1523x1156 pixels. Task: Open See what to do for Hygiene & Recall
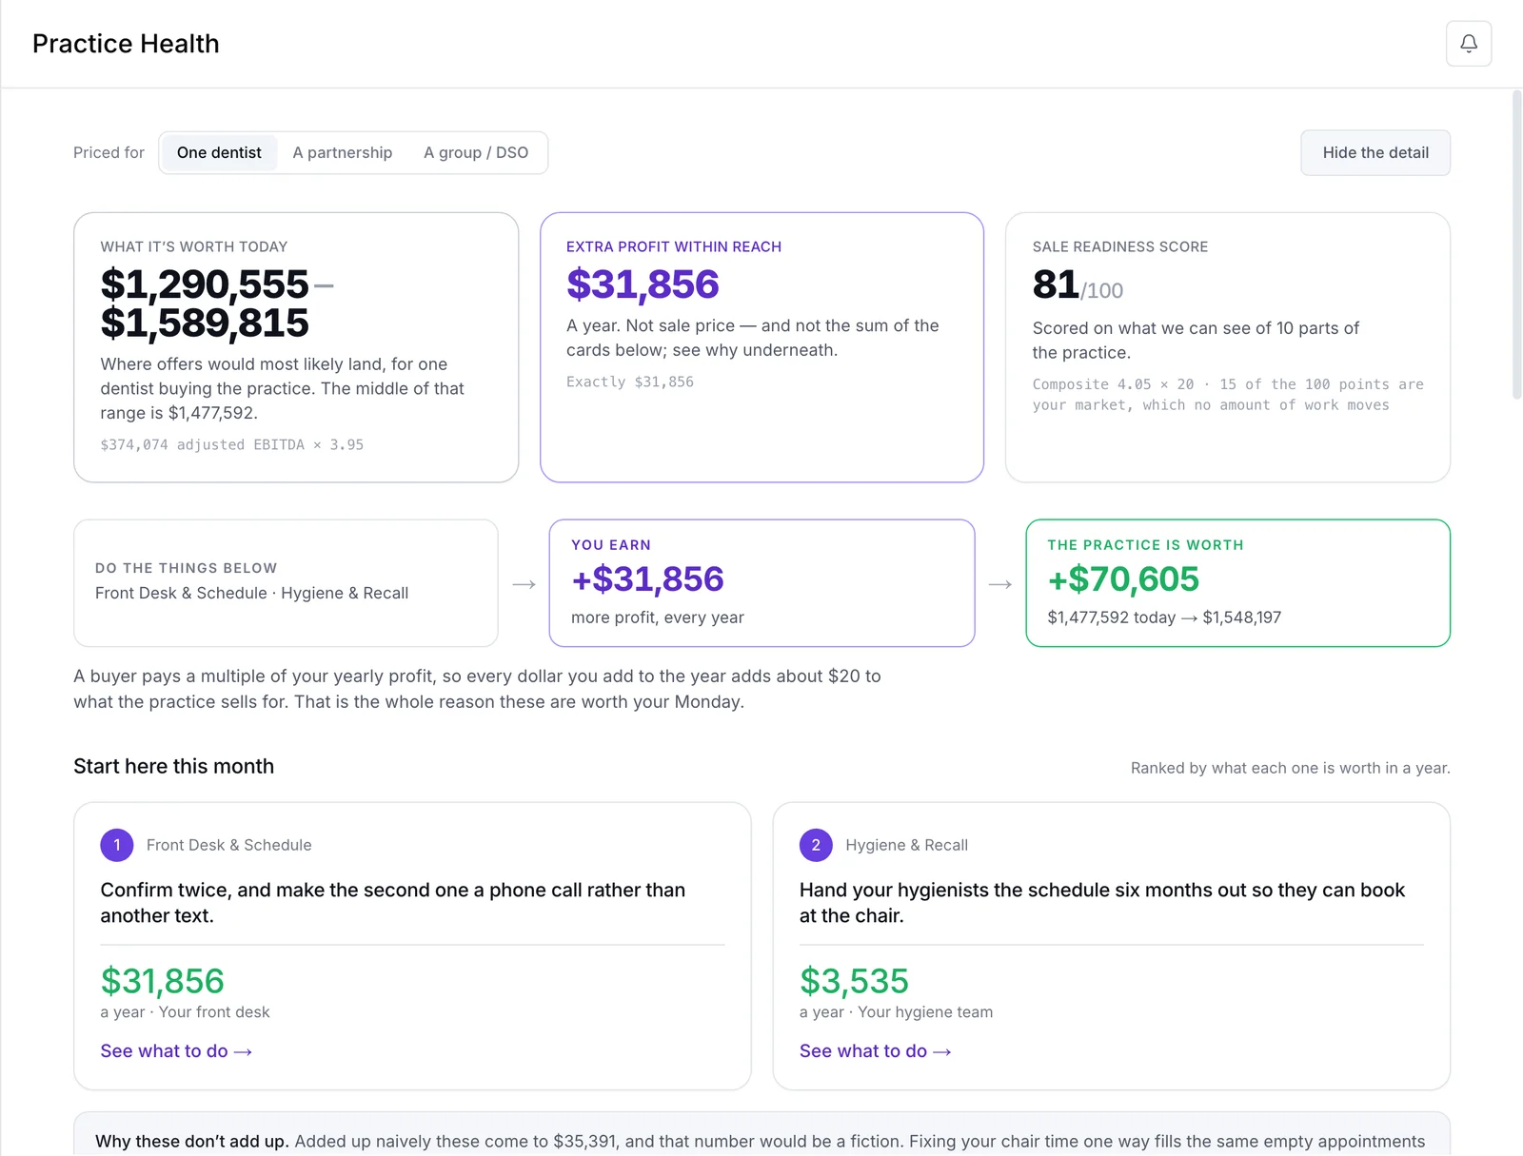point(876,1051)
